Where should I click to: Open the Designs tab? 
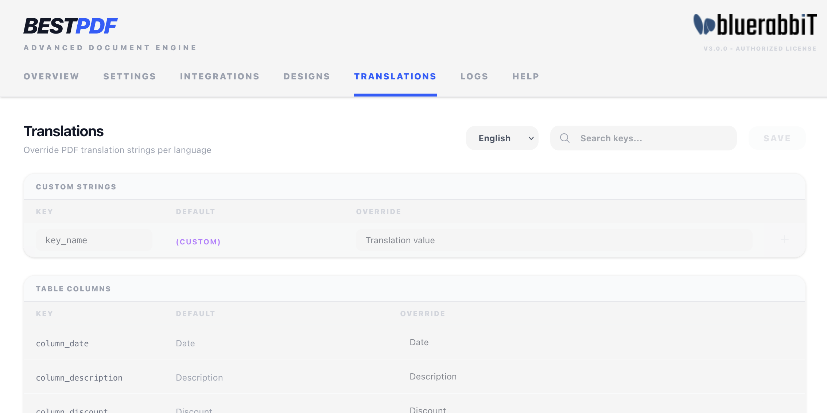point(307,76)
